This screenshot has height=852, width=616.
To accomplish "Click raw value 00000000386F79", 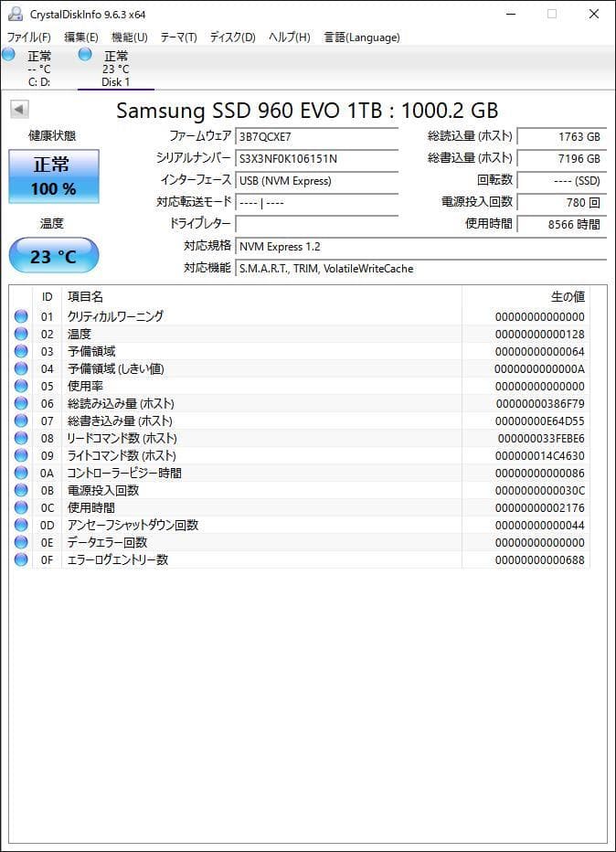I will [540, 404].
